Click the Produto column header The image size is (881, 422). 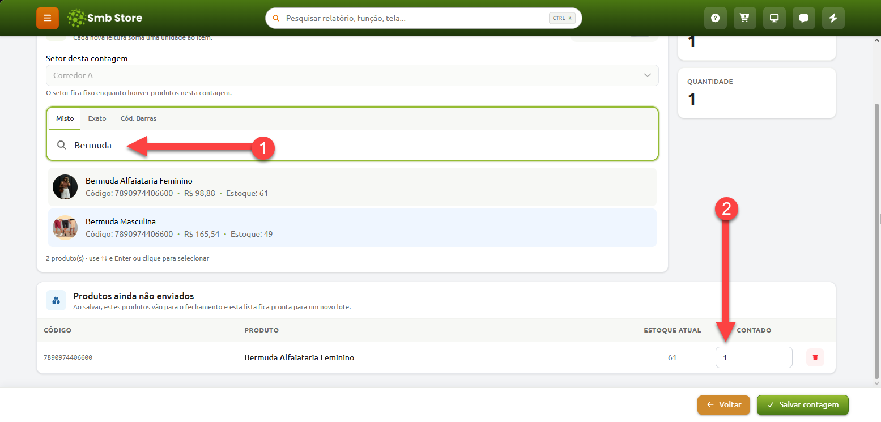pos(261,330)
